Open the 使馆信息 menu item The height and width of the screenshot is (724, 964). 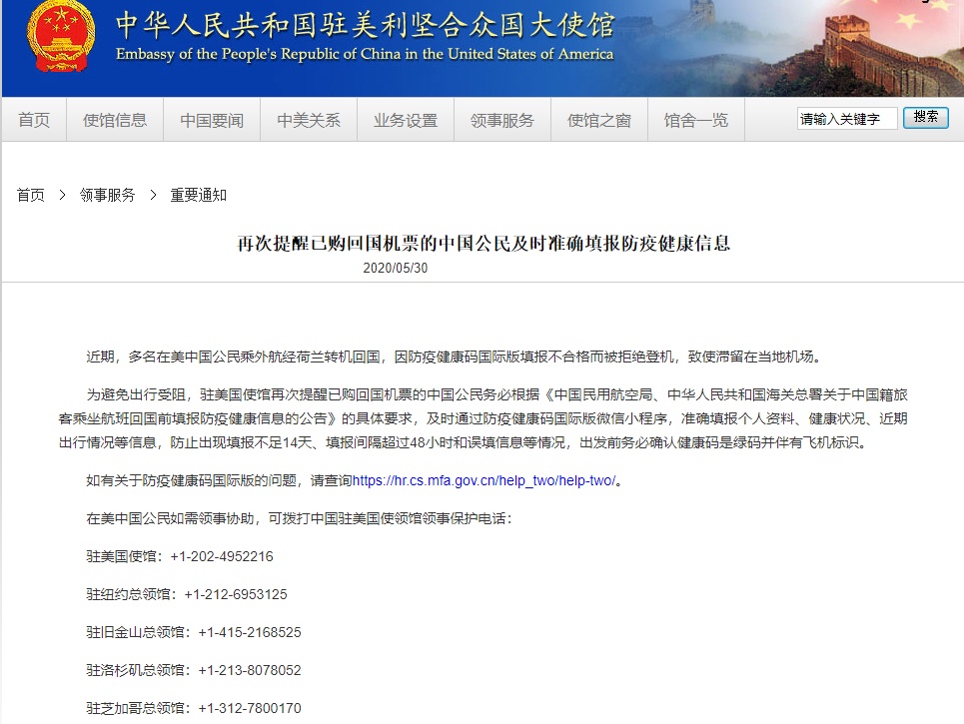click(x=115, y=120)
